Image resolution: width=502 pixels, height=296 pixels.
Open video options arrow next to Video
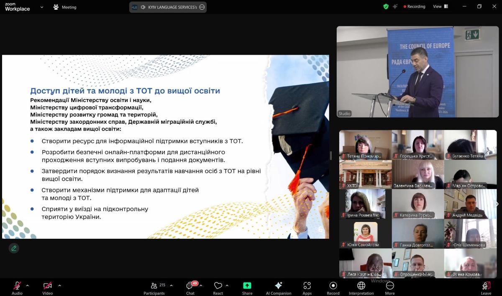tap(59, 286)
